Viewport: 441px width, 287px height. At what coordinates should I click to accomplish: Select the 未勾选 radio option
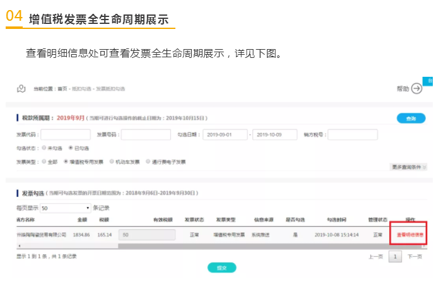44,148
